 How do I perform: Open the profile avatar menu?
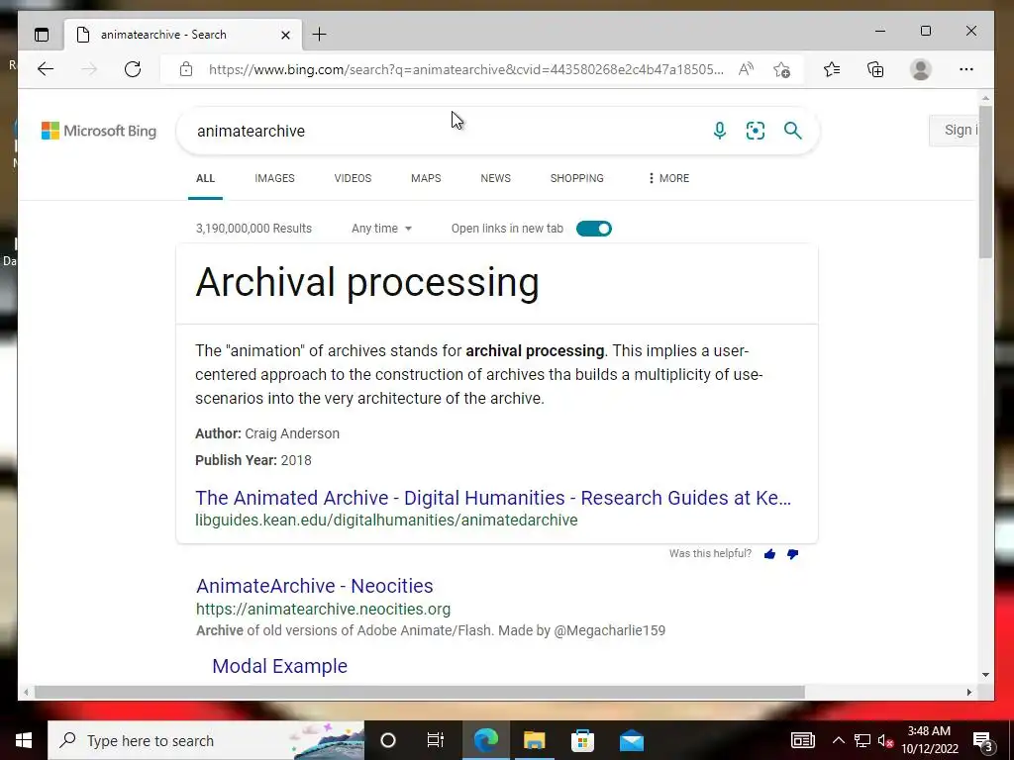(920, 69)
